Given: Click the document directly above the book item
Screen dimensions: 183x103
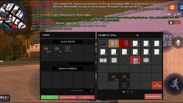Looking at the screenshot, I should [103, 52].
